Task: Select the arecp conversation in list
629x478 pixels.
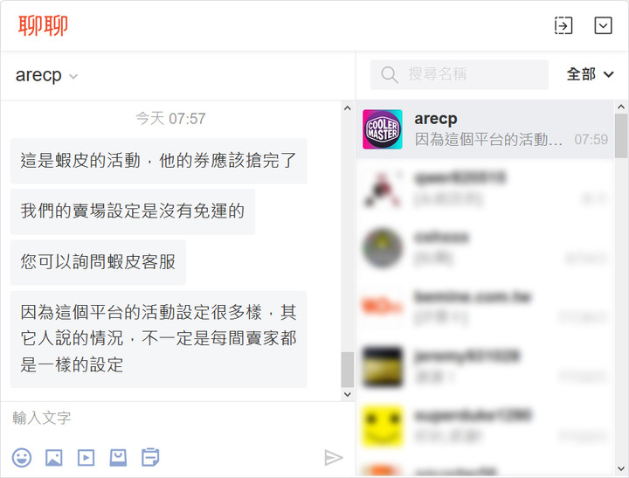Action: 485,129
